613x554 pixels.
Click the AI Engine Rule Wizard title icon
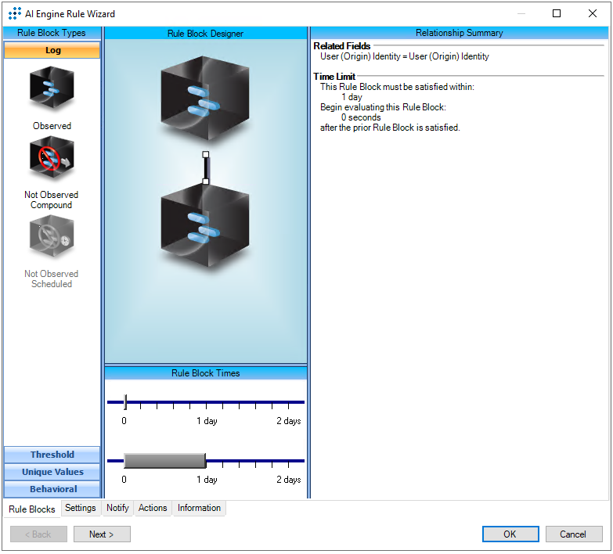point(14,13)
